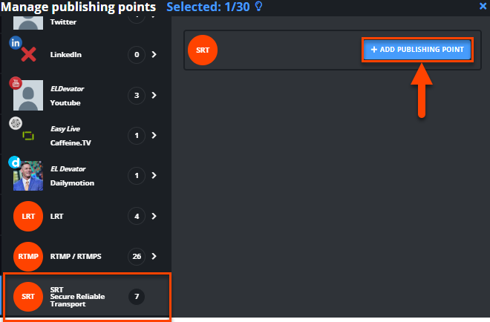Click the ELDevator Youtube avatar thumbnail
Image resolution: width=490 pixels, height=322 pixels.
28,95
